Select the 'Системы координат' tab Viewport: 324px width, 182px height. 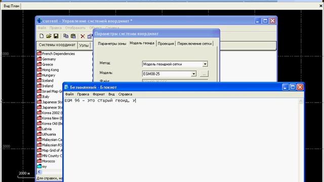(57, 45)
